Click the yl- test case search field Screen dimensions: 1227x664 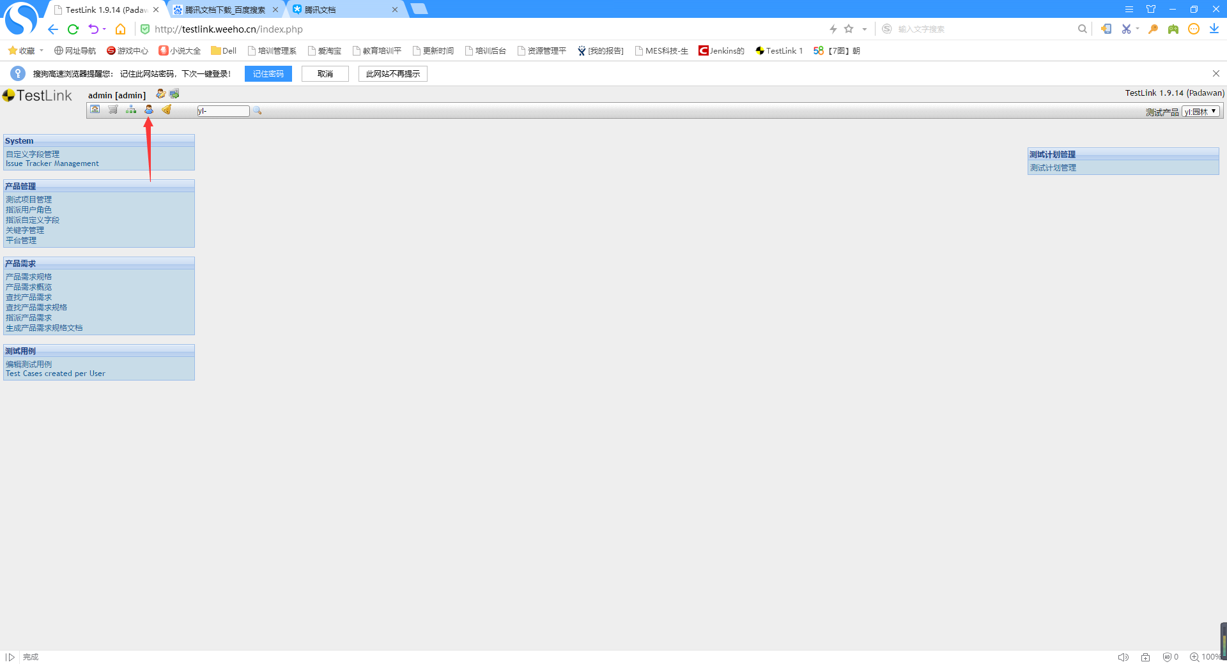click(223, 111)
